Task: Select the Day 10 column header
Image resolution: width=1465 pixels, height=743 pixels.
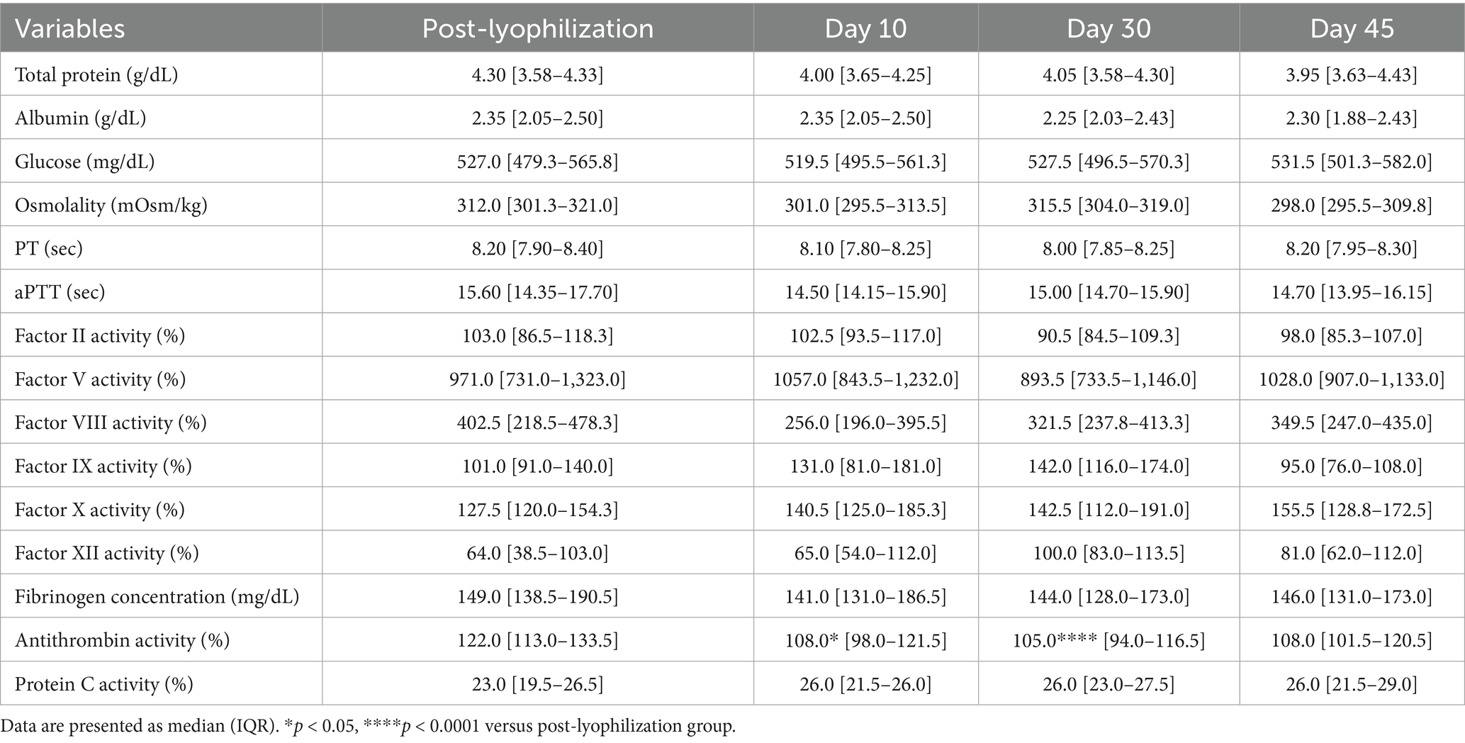Action: pyautogui.click(x=865, y=29)
